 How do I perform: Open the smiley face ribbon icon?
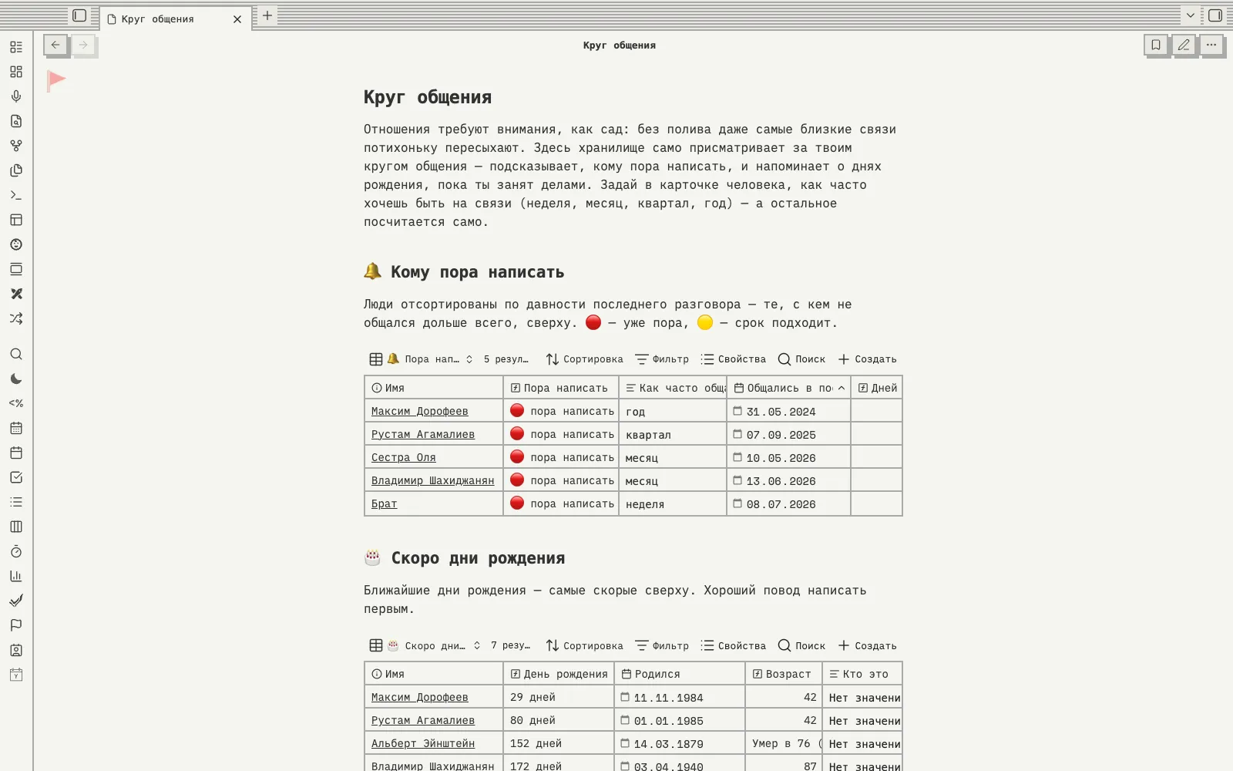(16, 244)
